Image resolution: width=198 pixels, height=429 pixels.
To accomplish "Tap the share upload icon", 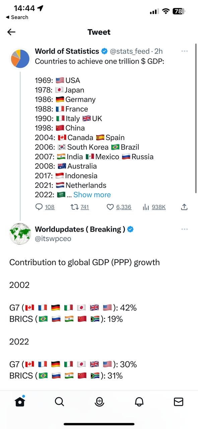I will point(184,207).
